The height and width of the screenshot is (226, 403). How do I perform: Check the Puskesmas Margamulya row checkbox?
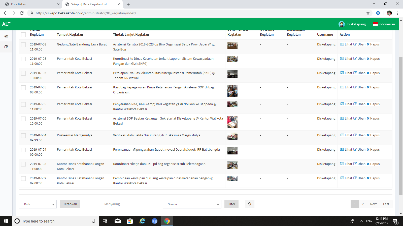point(23,136)
